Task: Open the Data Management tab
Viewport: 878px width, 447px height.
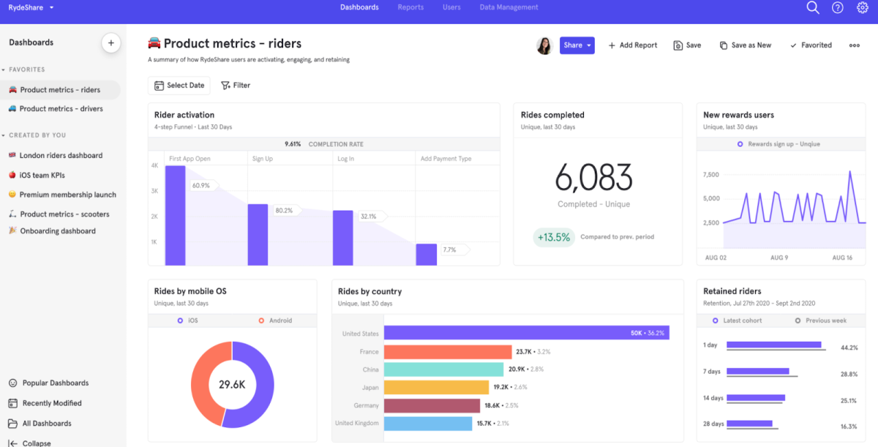Action: pos(509,7)
